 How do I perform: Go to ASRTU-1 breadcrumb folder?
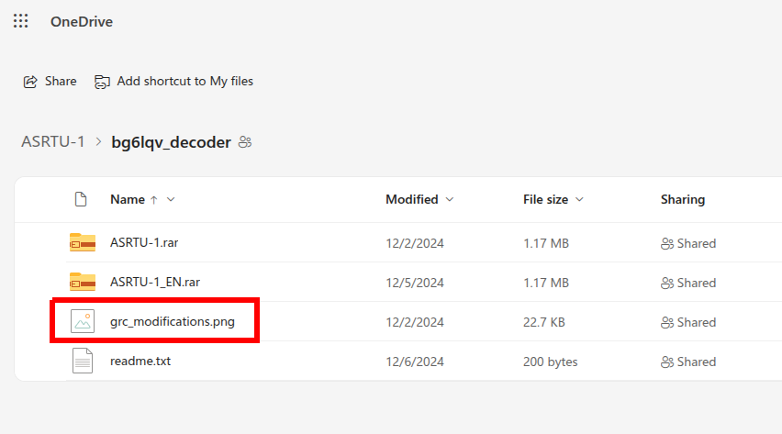tap(53, 142)
